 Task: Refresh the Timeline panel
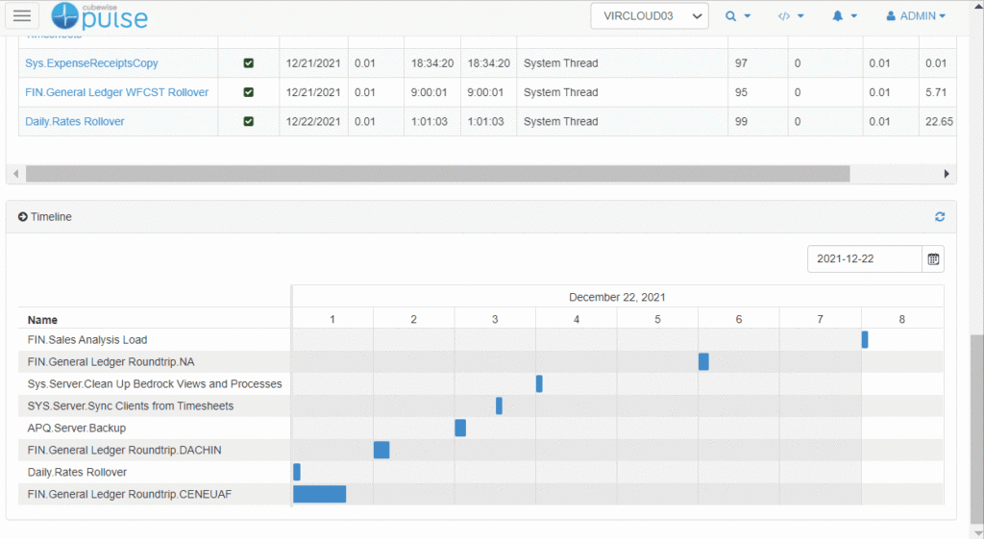click(940, 217)
